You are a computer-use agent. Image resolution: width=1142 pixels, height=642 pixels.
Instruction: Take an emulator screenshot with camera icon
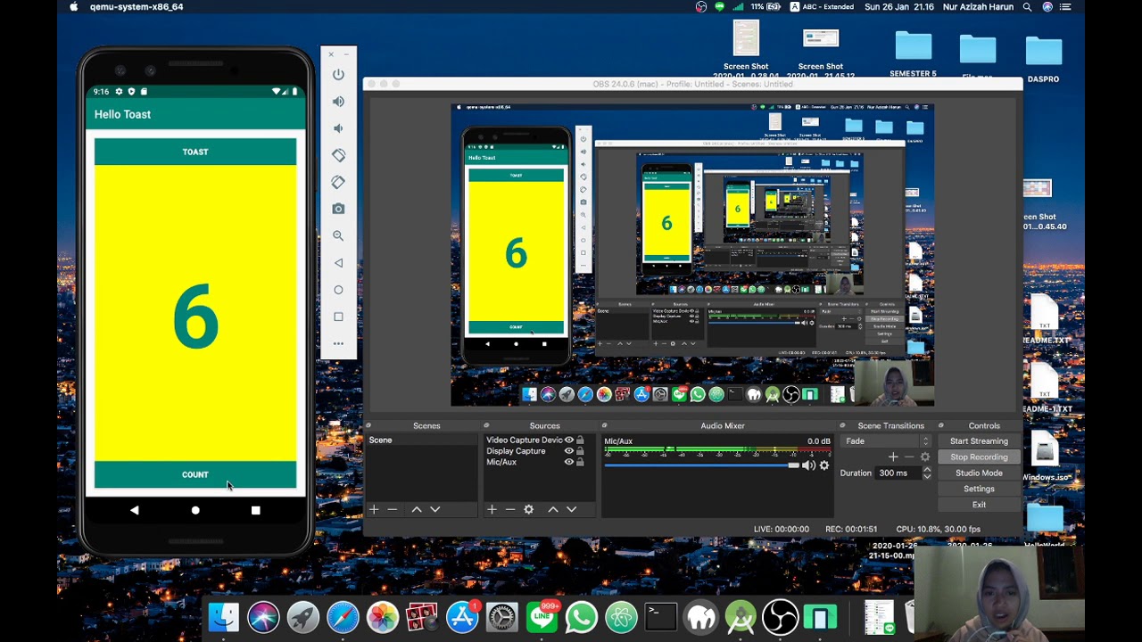338,209
